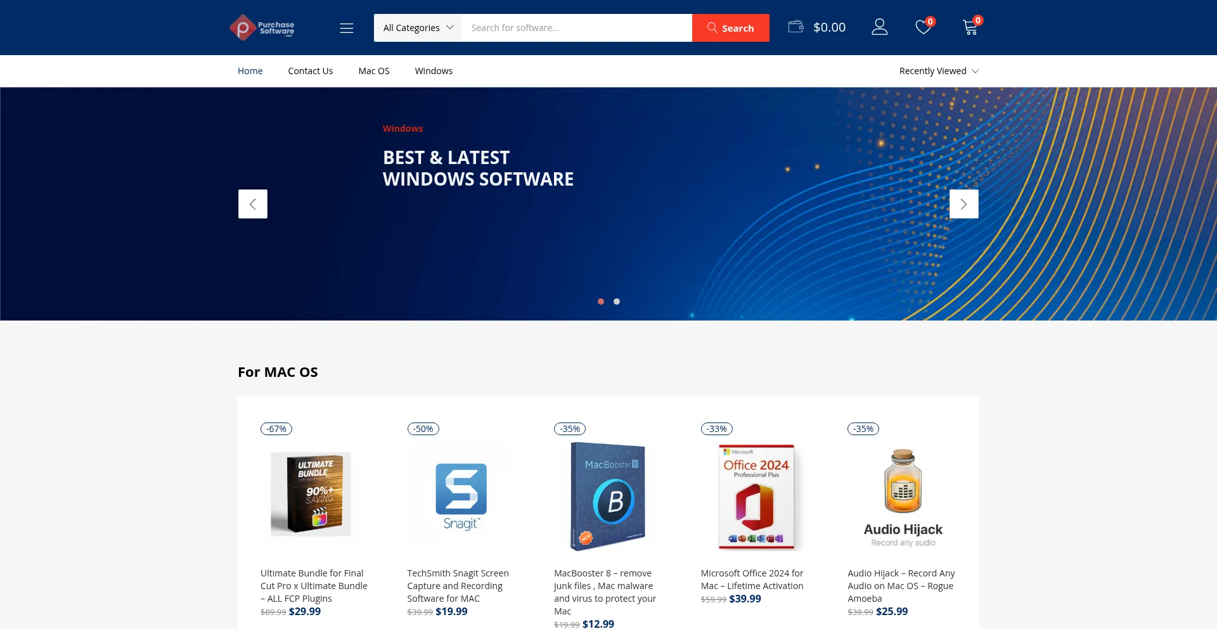Screen dimensions: 1217x629
Task: Go to next banner slide
Action: (964, 204)
